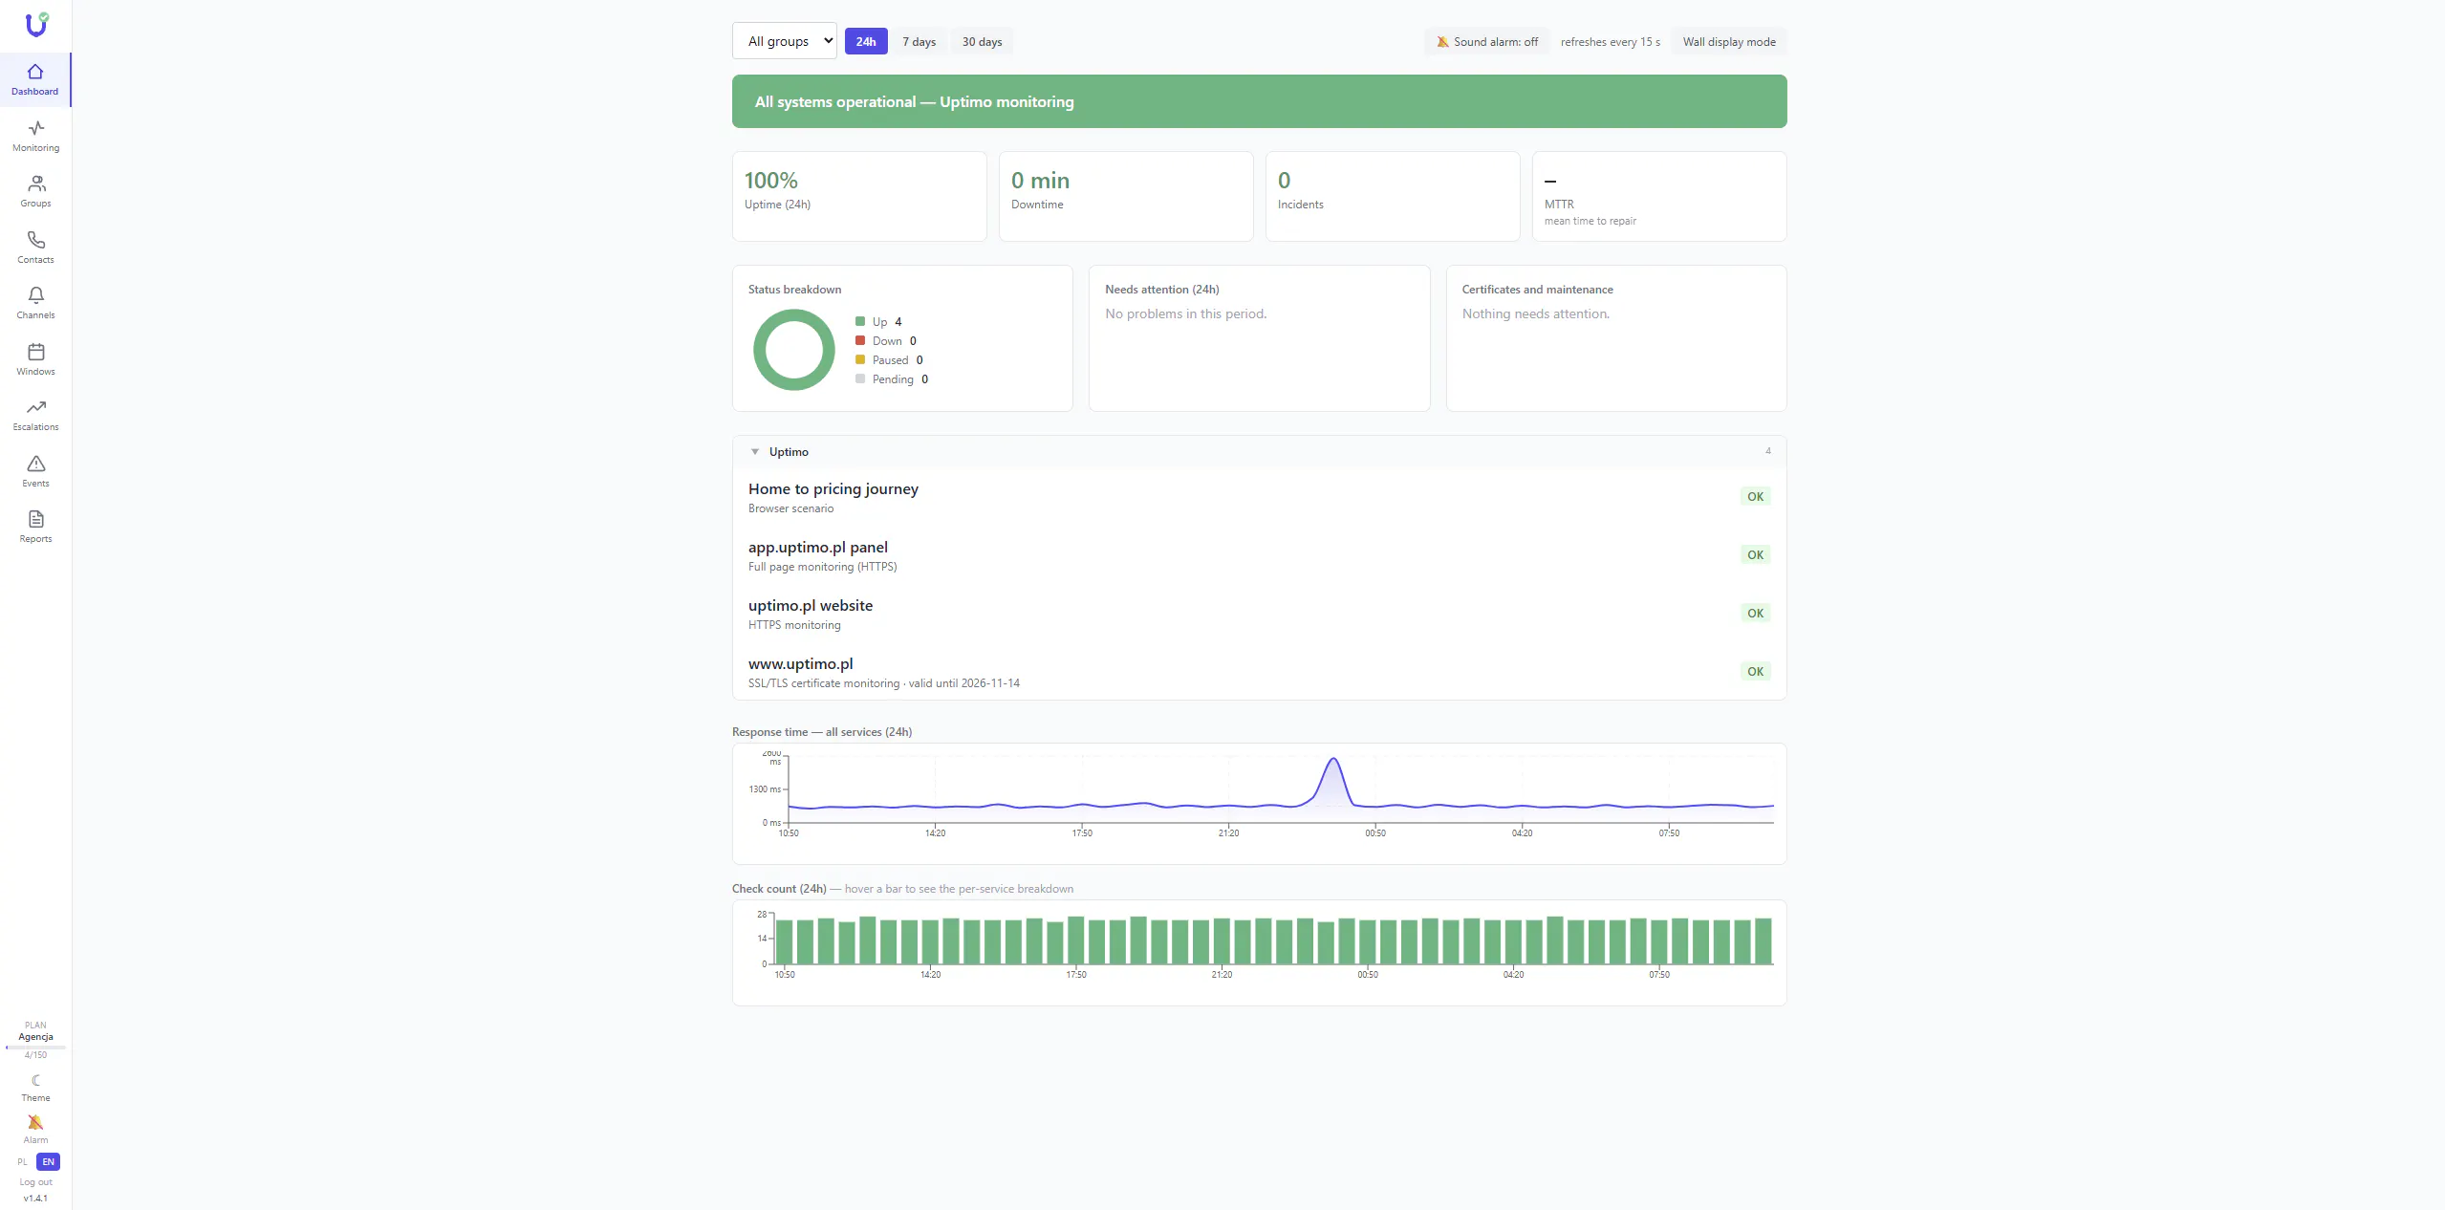2445x1210 pixels.
Task: Click the plan usage progress bar
Action: coord(35,1048)
